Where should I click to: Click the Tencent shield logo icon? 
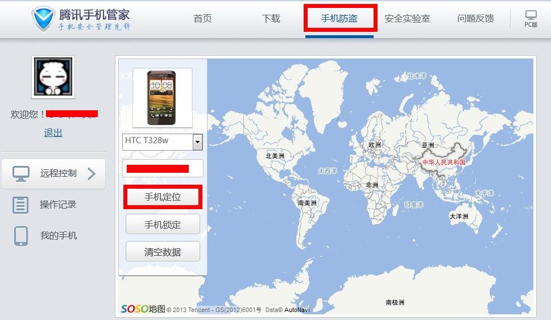pyautogui.click(x=43, y=19)
